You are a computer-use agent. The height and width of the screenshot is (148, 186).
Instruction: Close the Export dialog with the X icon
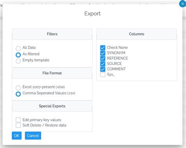click(x=182, y=4)
